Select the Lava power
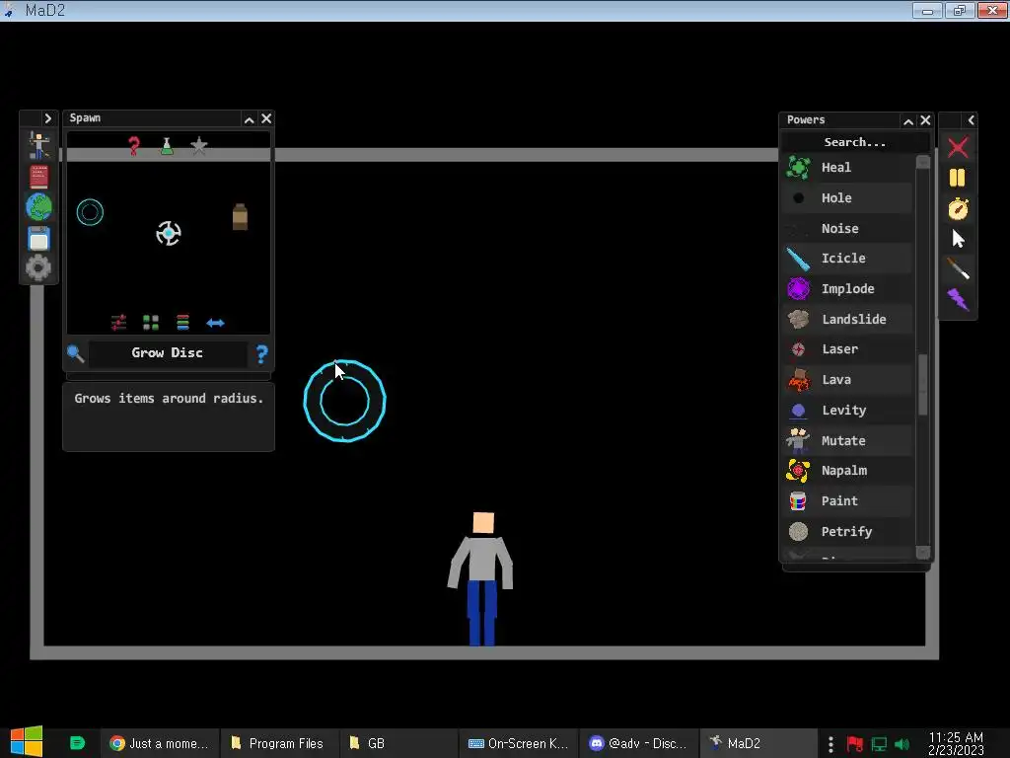Screen dimensions: 1010x758 click(847, 380)
